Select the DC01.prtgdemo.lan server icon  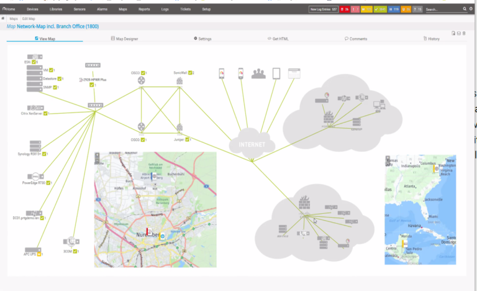click(x=34, y=213)
